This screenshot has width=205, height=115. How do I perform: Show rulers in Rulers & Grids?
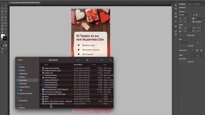[x=193, y=50]
